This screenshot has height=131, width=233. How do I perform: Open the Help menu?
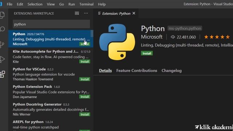point(102,4)
